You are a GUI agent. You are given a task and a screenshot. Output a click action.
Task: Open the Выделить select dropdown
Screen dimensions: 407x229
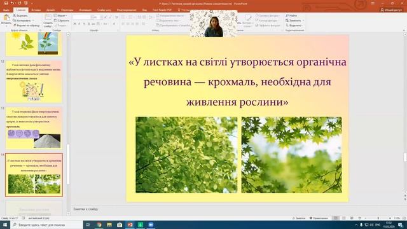click(x=294, y=25)
